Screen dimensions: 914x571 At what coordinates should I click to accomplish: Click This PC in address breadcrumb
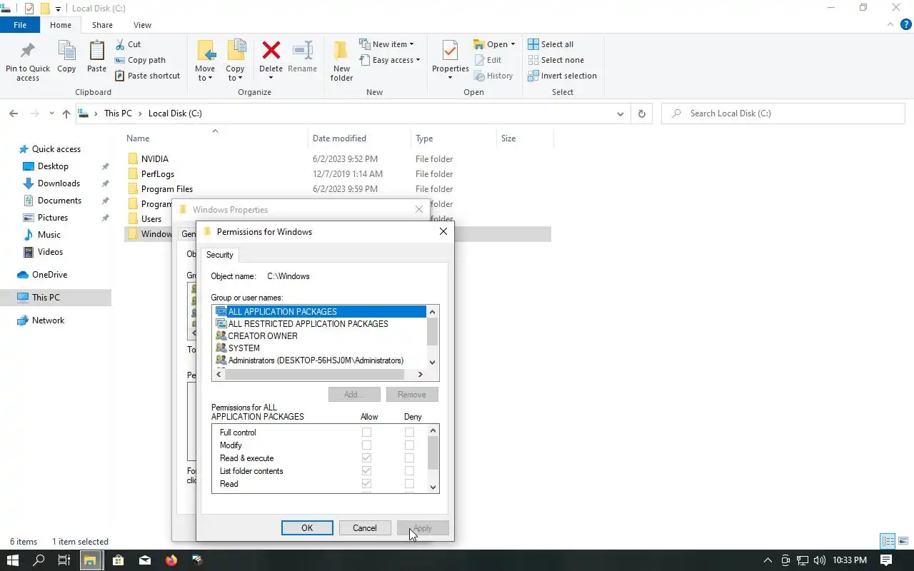118,113
